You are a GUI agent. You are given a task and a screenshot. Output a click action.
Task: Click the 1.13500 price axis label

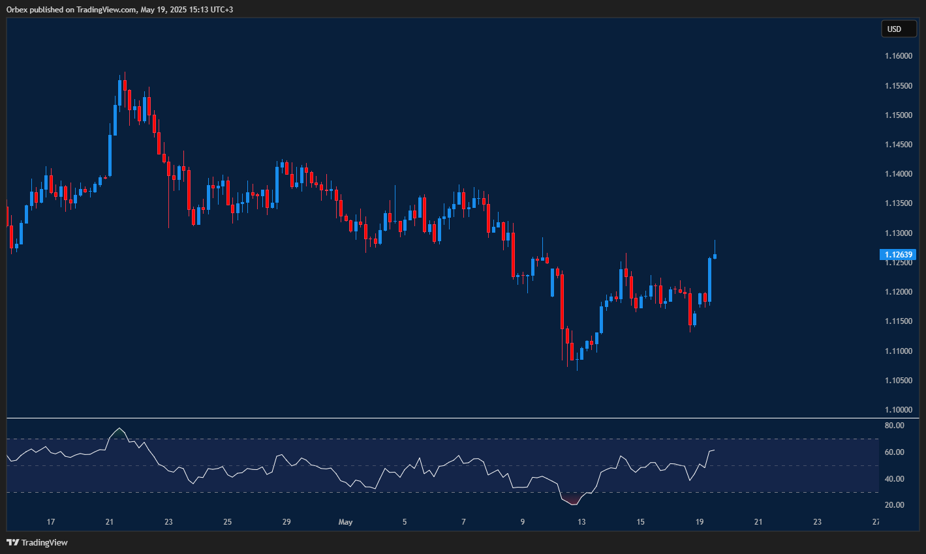[x=898, y=203]
